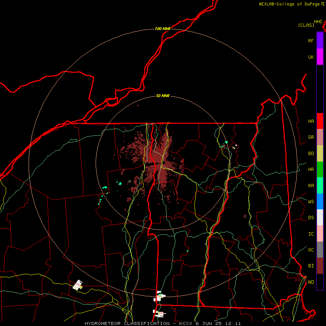The image size is (326, 326).
Task: Click the GR legend color swatch
Action: (320, 137)
